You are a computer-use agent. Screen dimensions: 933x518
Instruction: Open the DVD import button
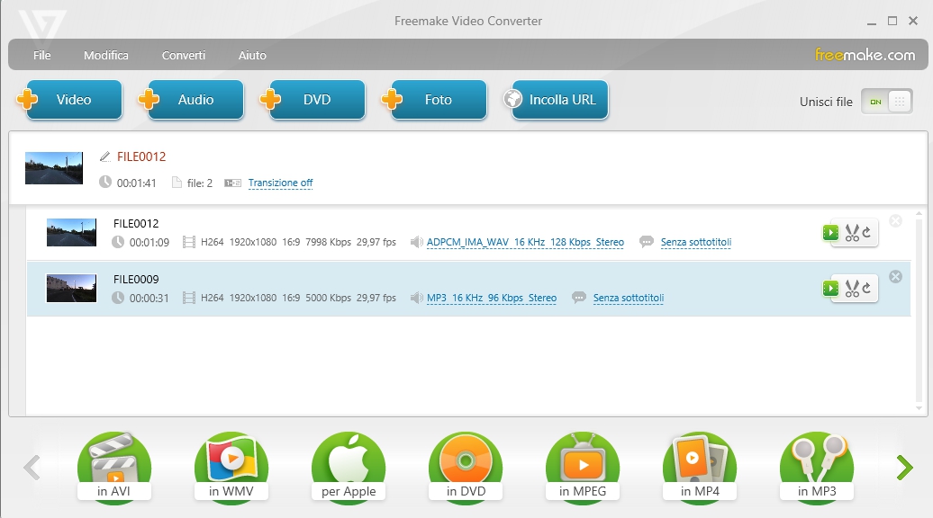314,100
